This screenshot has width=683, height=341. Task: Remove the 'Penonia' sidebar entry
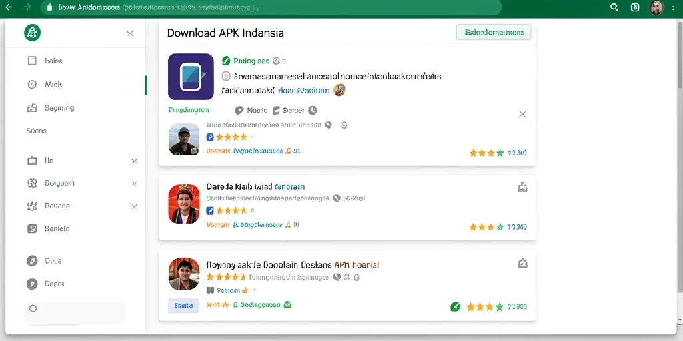tap(135, 207)
